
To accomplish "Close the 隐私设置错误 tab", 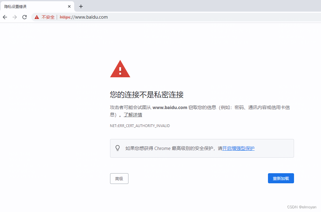I will point(69,6).
